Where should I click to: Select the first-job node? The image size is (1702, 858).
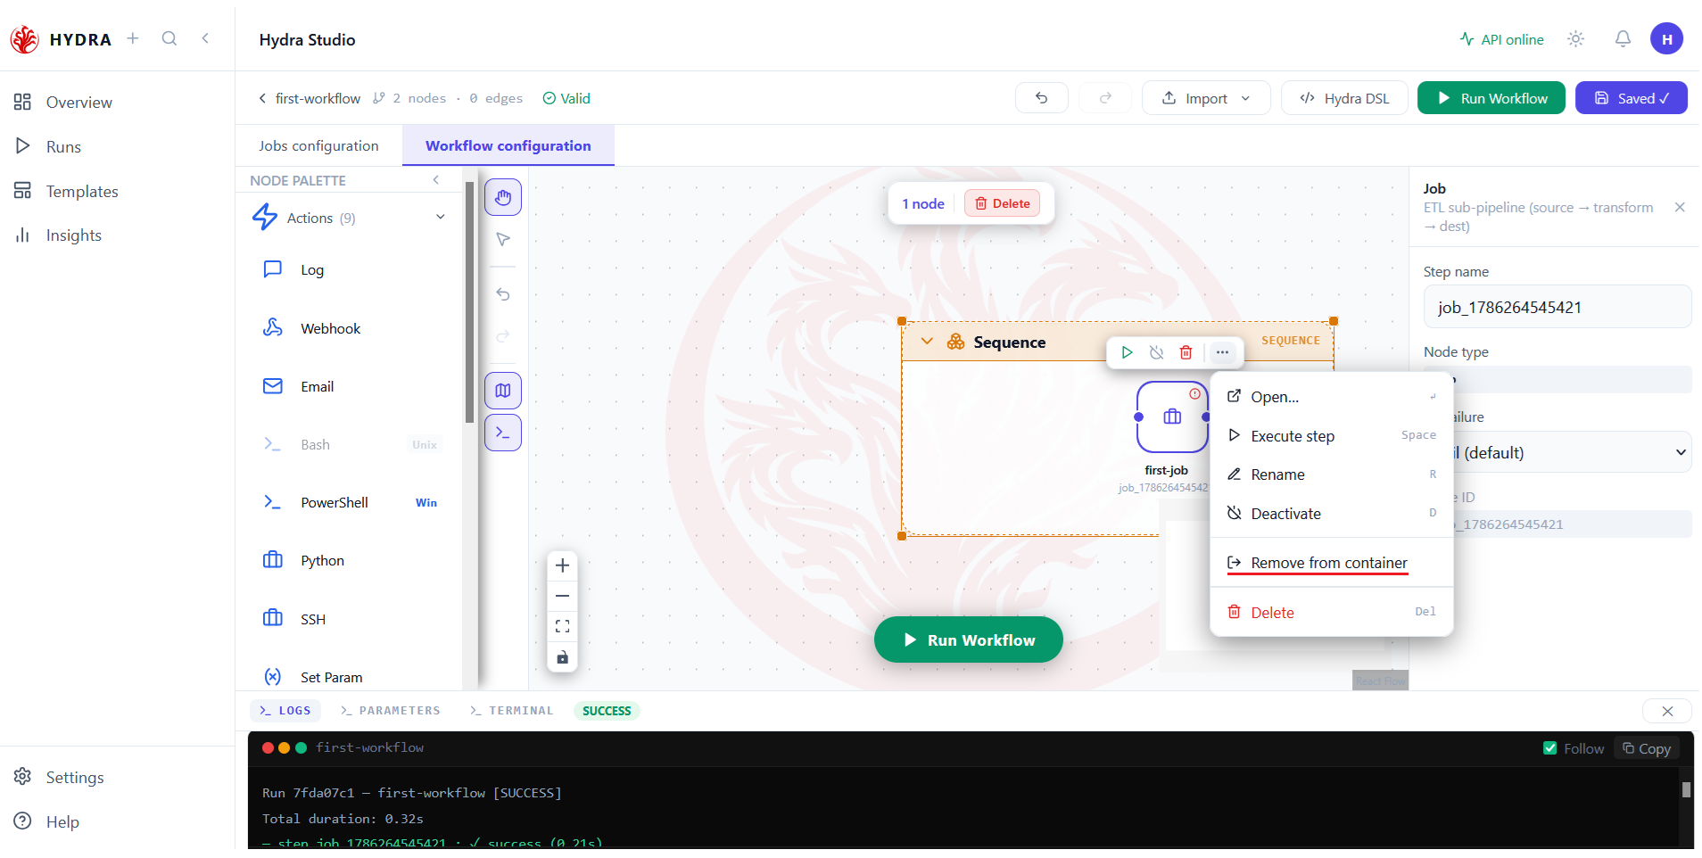coord(1172,417)
